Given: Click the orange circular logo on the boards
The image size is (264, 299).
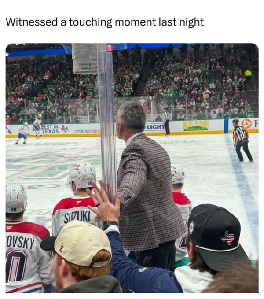Looking at the screenshot, I should tap(247, 123).
